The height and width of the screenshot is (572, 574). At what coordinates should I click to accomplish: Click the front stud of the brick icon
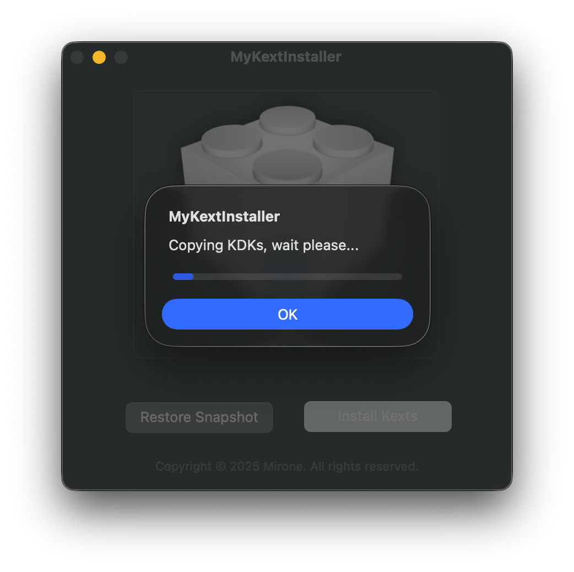288,166
